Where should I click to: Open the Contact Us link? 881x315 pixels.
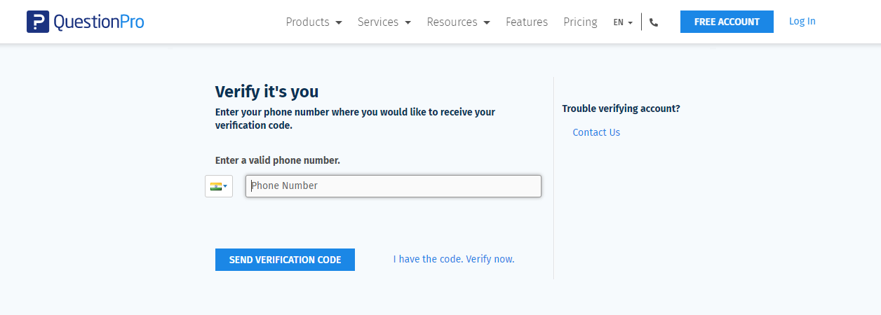[596, 132]
